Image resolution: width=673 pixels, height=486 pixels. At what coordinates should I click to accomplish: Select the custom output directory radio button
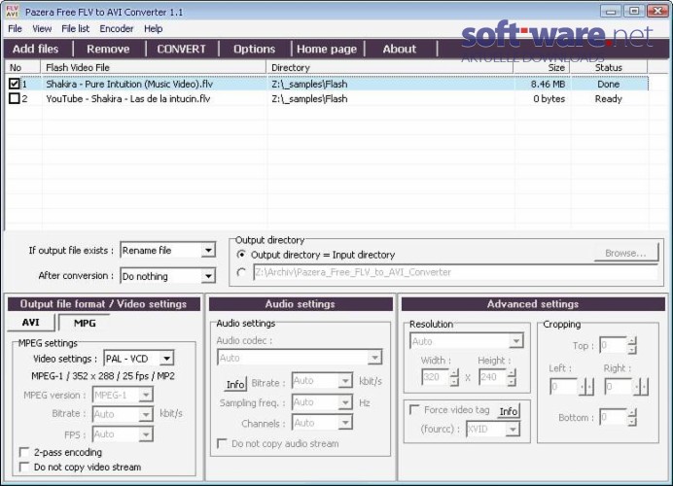(x=241, y=272)
